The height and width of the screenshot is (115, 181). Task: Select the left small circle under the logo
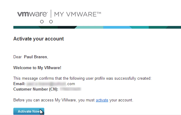[42, 22]
